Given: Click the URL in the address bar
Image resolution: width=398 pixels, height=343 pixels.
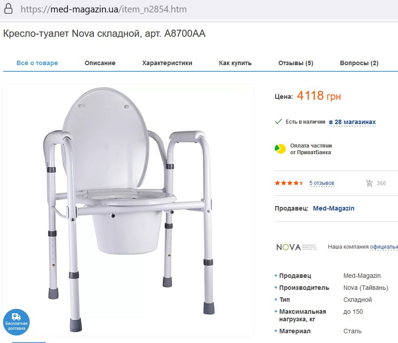Looking at the screenshot, I should pyautogui.click(x=104, y=9).
